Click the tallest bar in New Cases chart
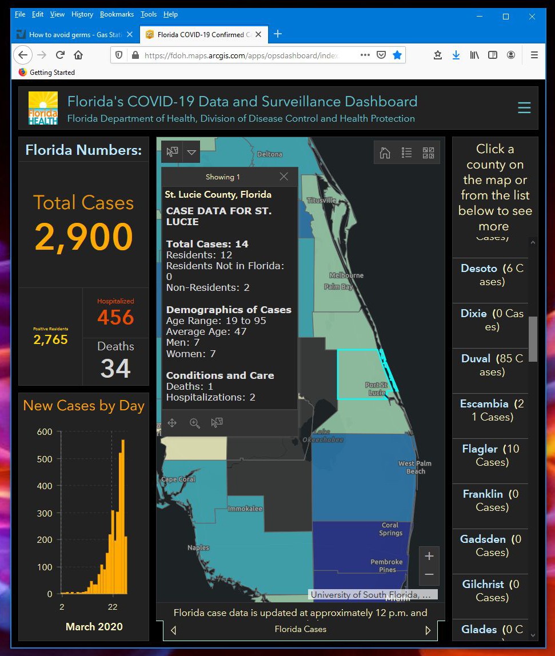 [x=123, y=517]
